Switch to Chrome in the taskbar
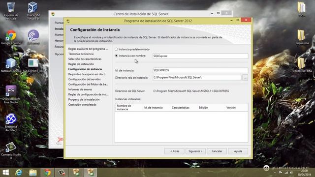This screenshot has height=177, width=315. coord(47,173)
